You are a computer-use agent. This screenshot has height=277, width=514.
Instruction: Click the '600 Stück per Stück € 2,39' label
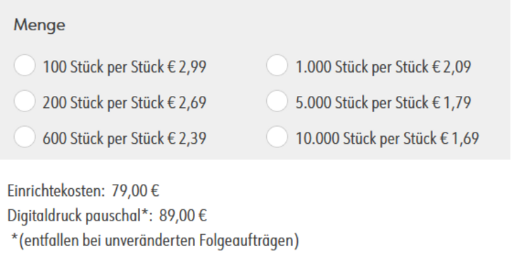tap(125, 138)
